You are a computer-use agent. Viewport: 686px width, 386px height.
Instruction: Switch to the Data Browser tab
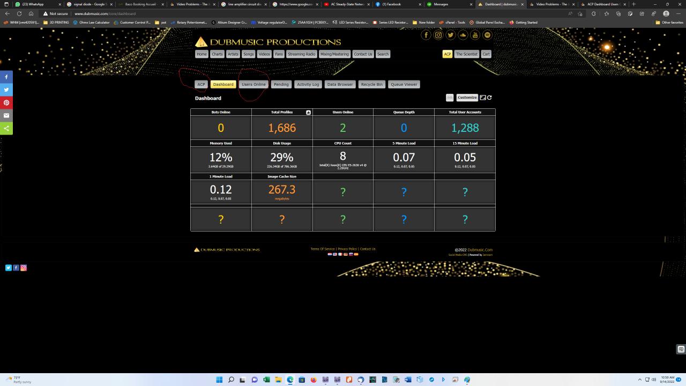tap(340, 84)
